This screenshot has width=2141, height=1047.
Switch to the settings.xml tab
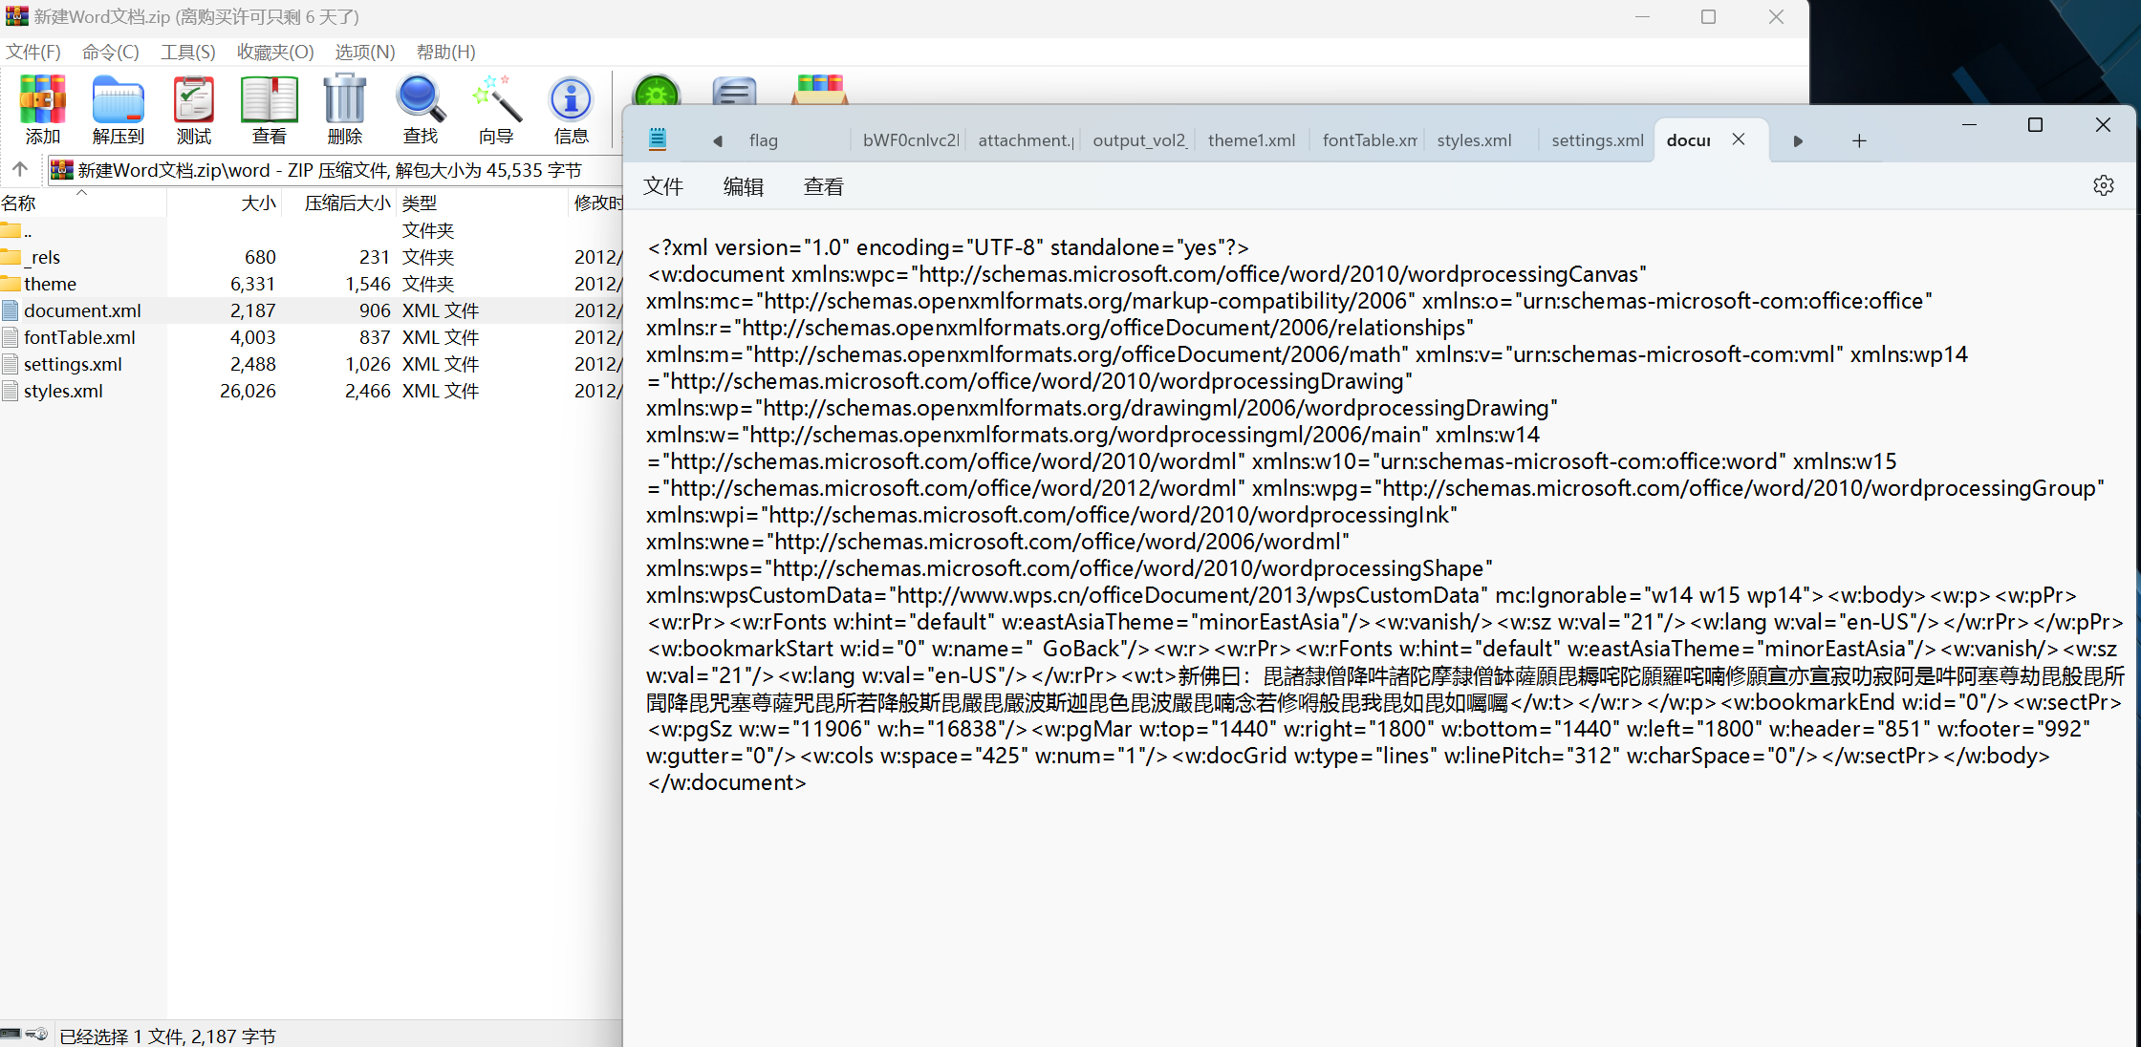point(1596,140)
